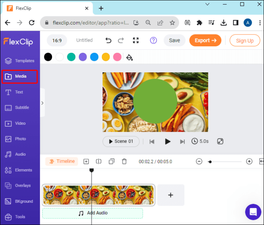Add a new scene with the plus tile
Image resolution: width=264 pixels, height=225 pixels.
pos(171,195)
